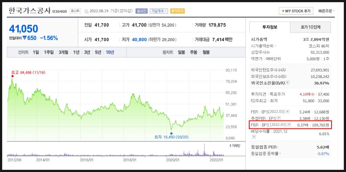Select the 1일 line chart period
The height and width of the screenshot is (172, 346).
pos(36,53)
